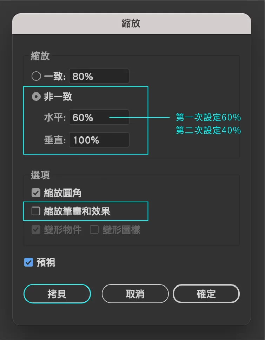The height and width of the screenshot is (340, 265).
Task: Click the 一致 field showing 80%
Action: coord(99,76)
